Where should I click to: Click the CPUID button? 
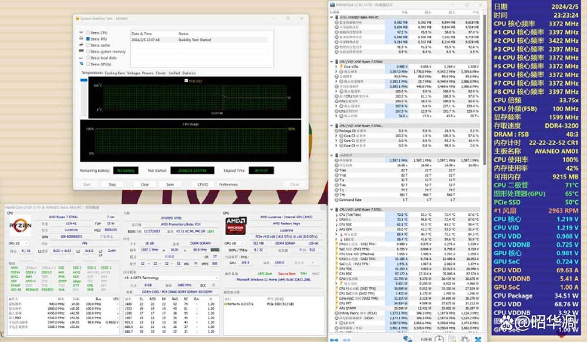click(203, 184)
